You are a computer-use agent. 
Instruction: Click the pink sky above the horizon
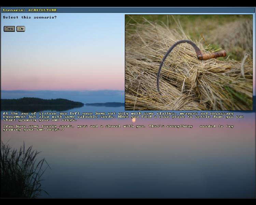click(61, 80)
